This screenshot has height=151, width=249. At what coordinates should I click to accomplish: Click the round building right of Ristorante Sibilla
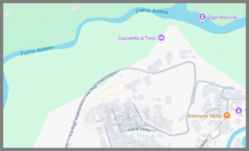(238, 121)
